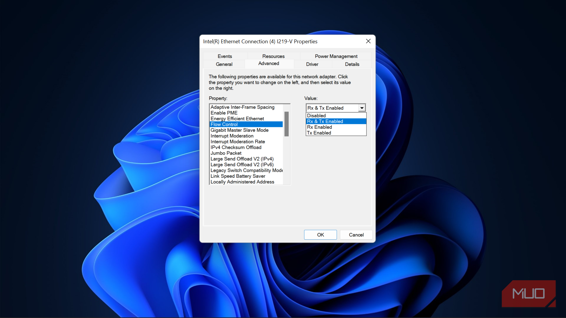Switch to the General tab

pyautogui.click(x=224, y=64)
